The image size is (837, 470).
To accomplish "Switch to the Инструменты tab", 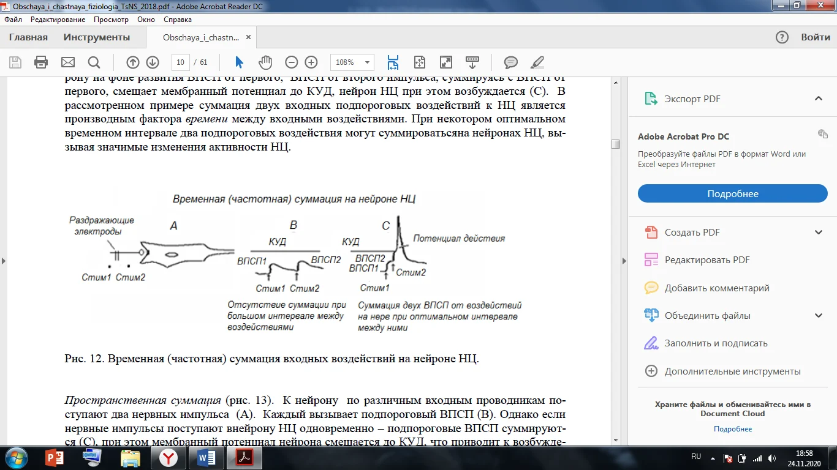I will coord(97,37).
